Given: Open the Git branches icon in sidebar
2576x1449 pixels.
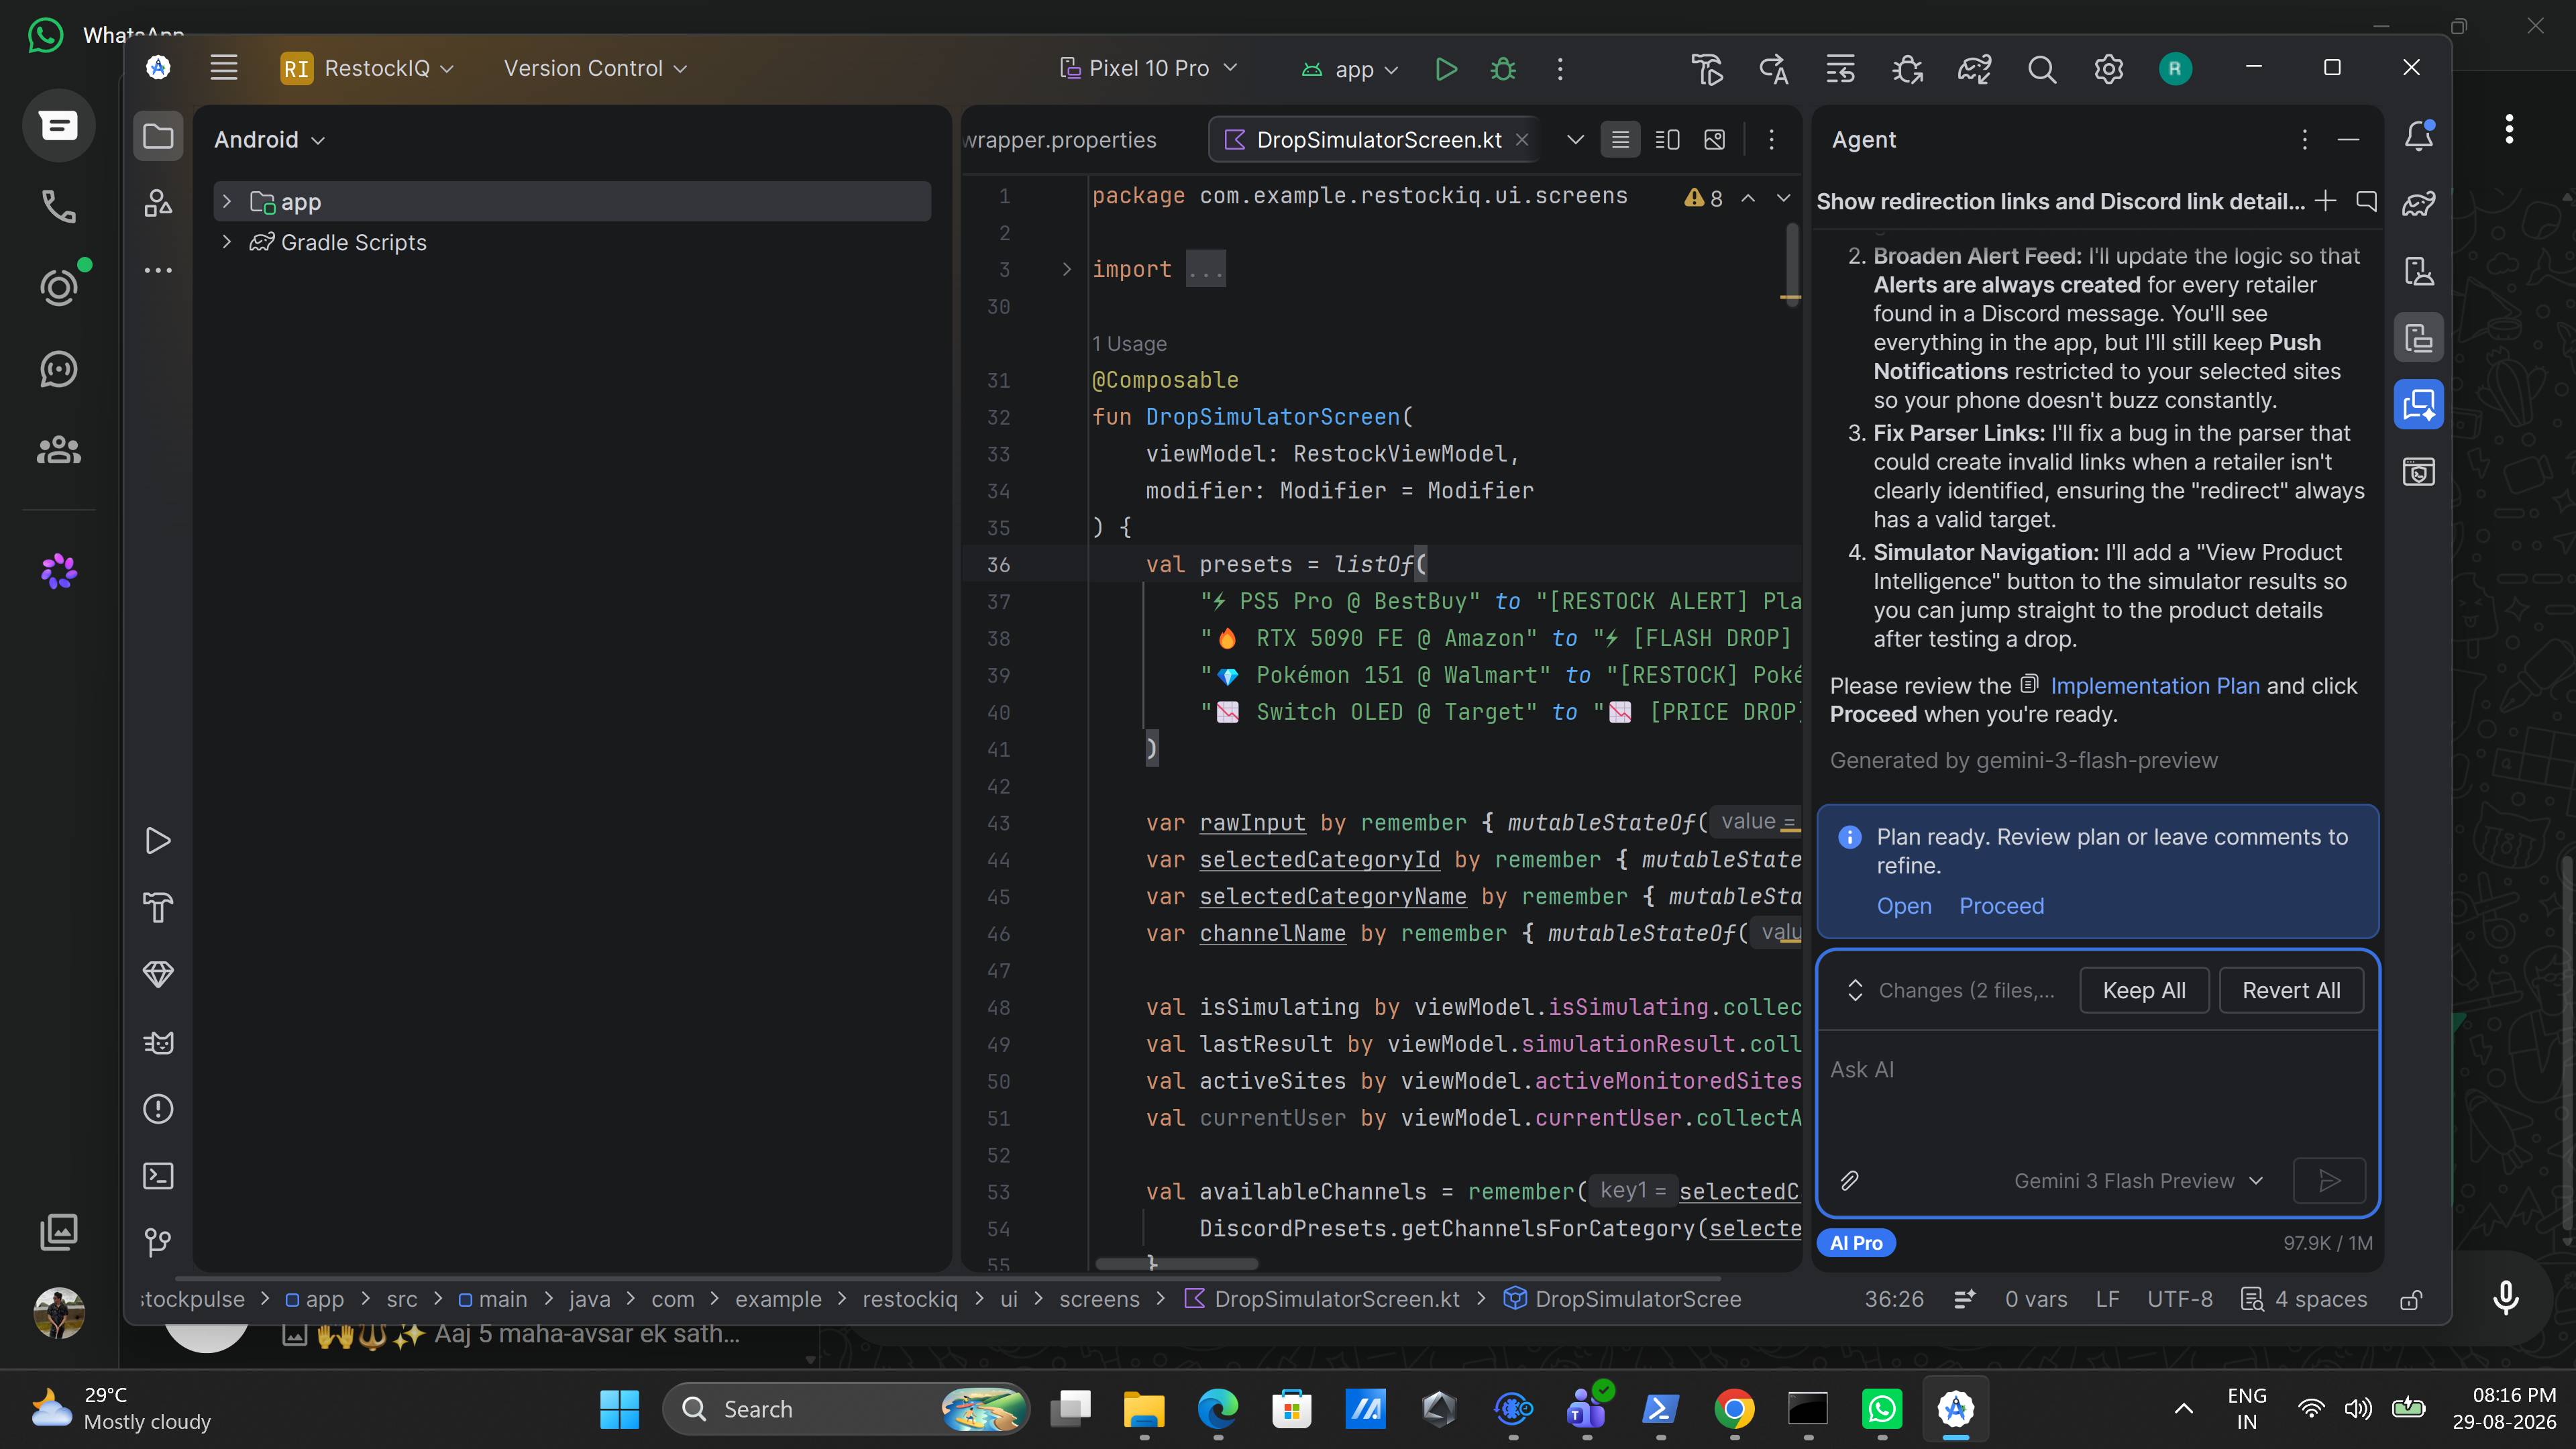Looking at the screenshot, I should (x=158, y=1242).
